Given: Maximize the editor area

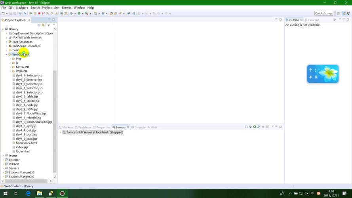Looking at the screenshot, I should click(x=280, y=19).
